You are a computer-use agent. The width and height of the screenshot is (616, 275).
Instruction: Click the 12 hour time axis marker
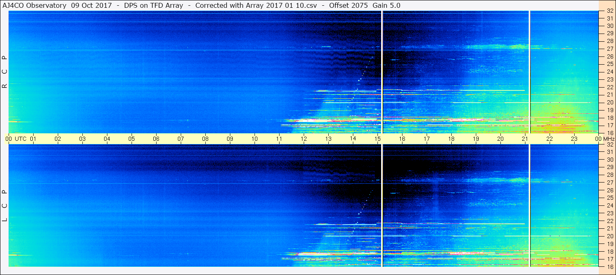[x=304, y=139]
